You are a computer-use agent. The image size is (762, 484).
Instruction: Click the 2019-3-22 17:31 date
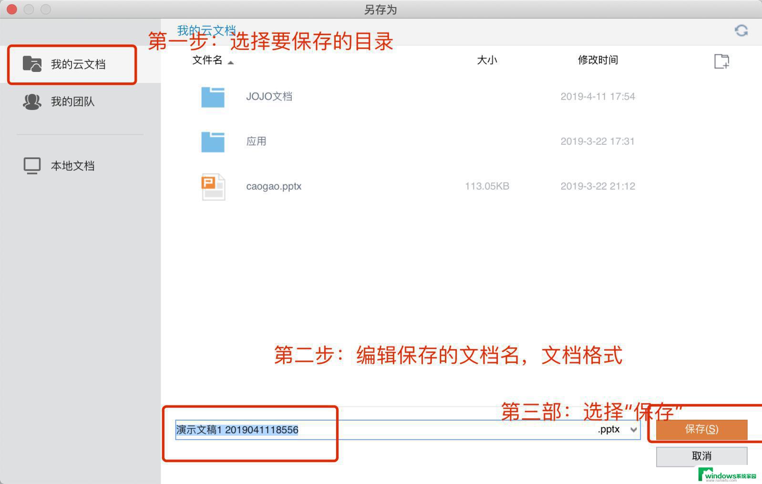click(x=597, y=141)
